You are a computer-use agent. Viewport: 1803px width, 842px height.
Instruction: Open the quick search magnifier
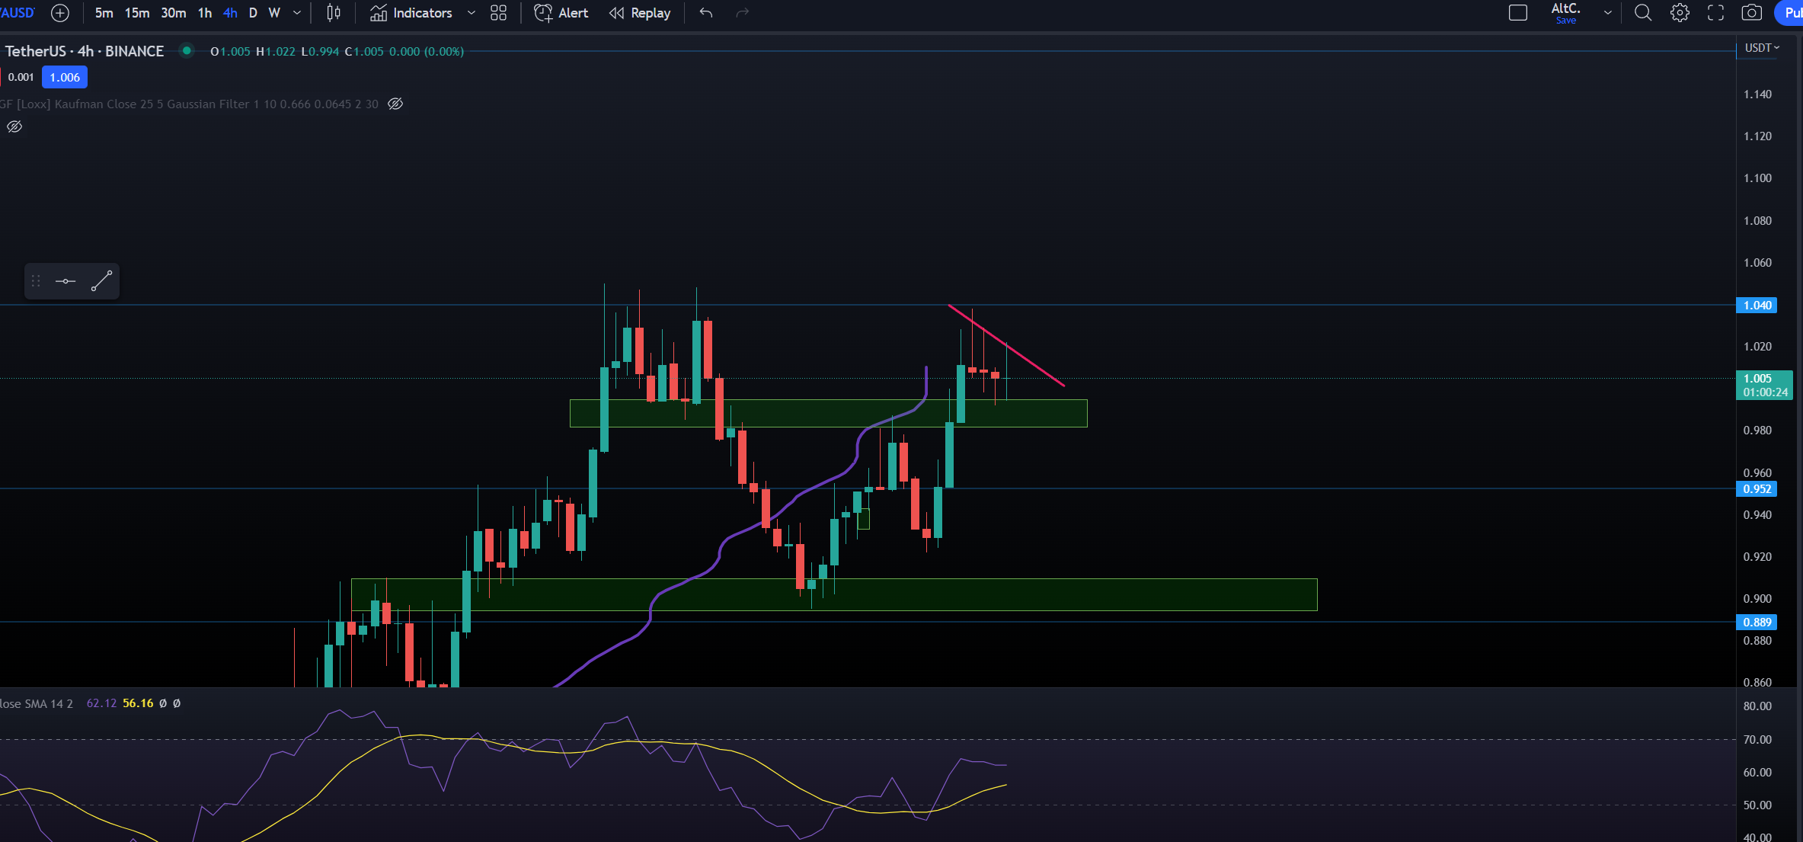pos(1643,13)
